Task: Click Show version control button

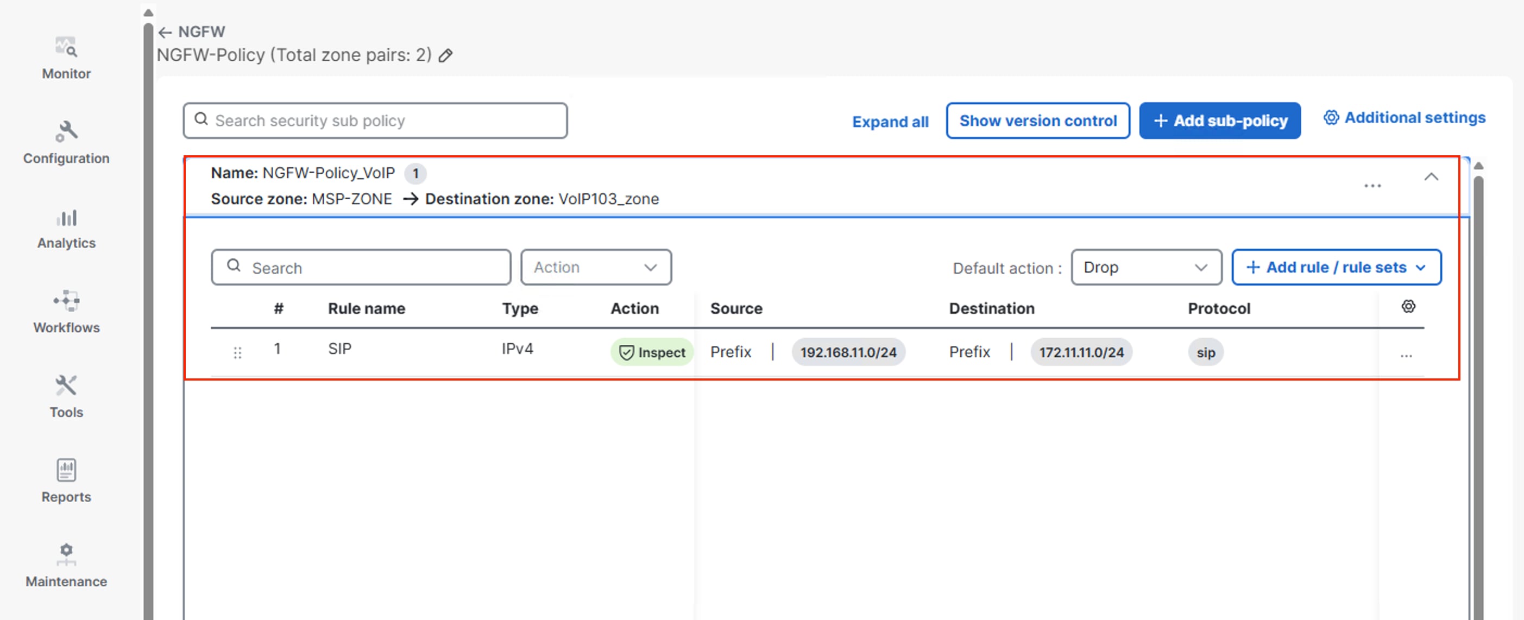Action: click(1038, 121)
